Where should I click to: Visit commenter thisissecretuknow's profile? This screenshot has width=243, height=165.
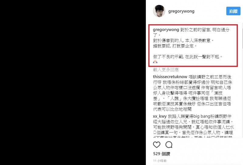170,77
